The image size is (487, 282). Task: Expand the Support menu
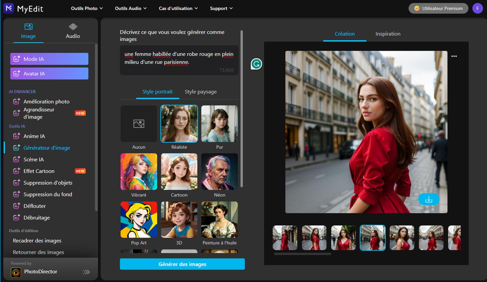[221, 8]
